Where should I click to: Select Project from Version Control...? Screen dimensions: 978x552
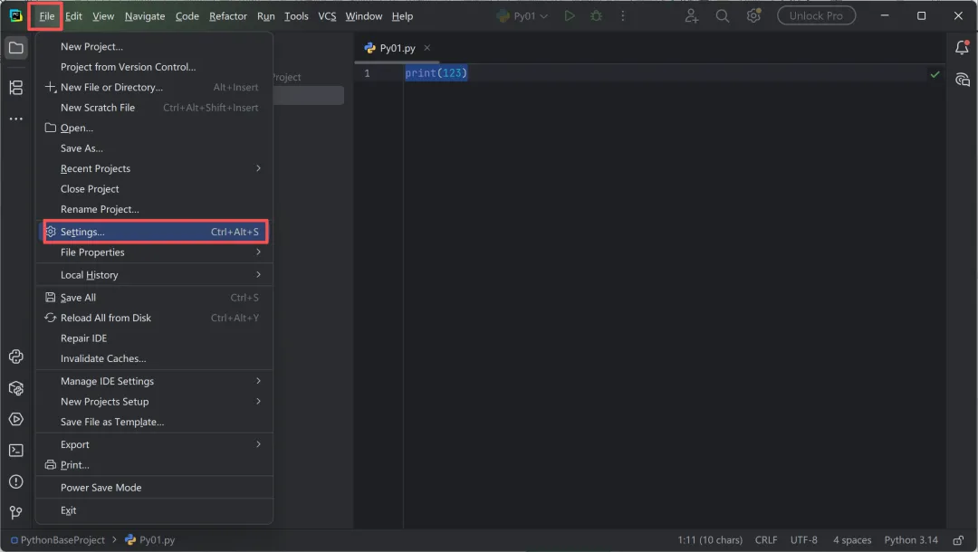(155, 67)
